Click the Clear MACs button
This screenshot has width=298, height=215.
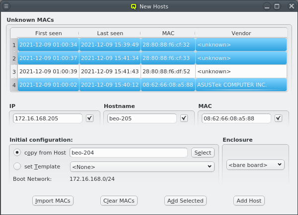(x=119, y=201)
